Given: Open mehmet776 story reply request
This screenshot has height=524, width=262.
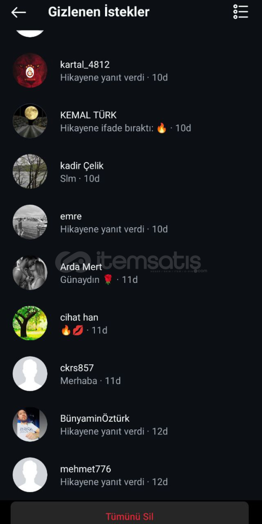Looking at the screenshot, I should coord(131,475).
